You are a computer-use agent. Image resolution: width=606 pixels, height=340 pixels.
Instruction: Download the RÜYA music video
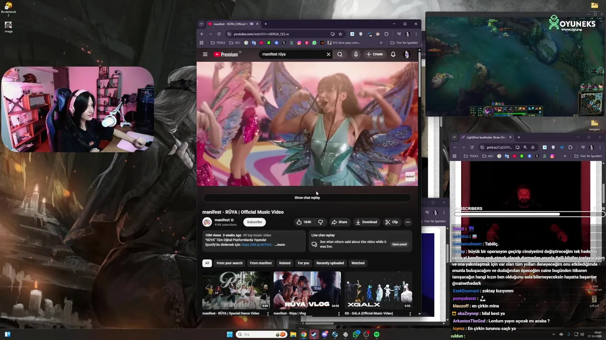click(x=366, y=222)
